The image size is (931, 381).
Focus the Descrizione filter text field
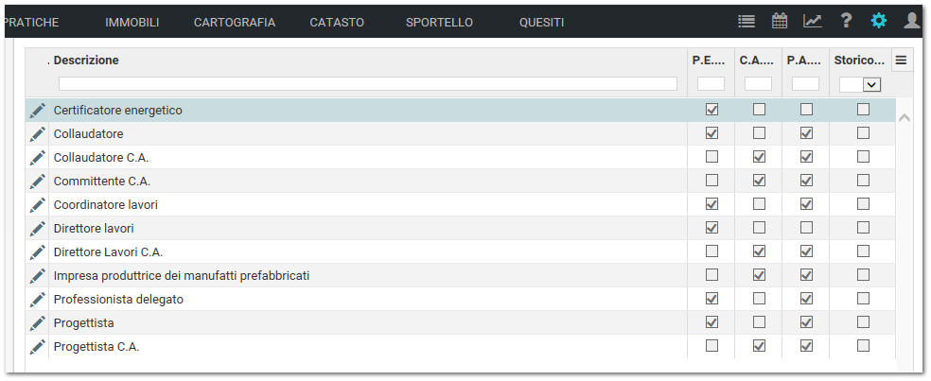point(368,84)
